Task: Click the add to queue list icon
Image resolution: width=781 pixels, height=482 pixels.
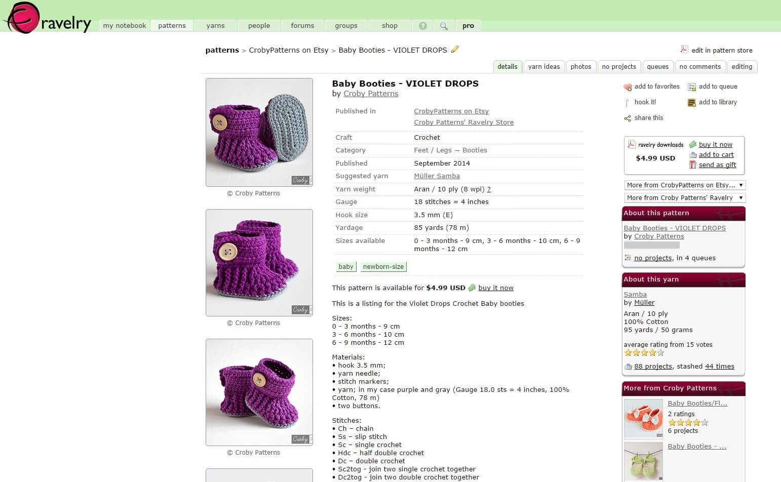Action: point(692,87)
